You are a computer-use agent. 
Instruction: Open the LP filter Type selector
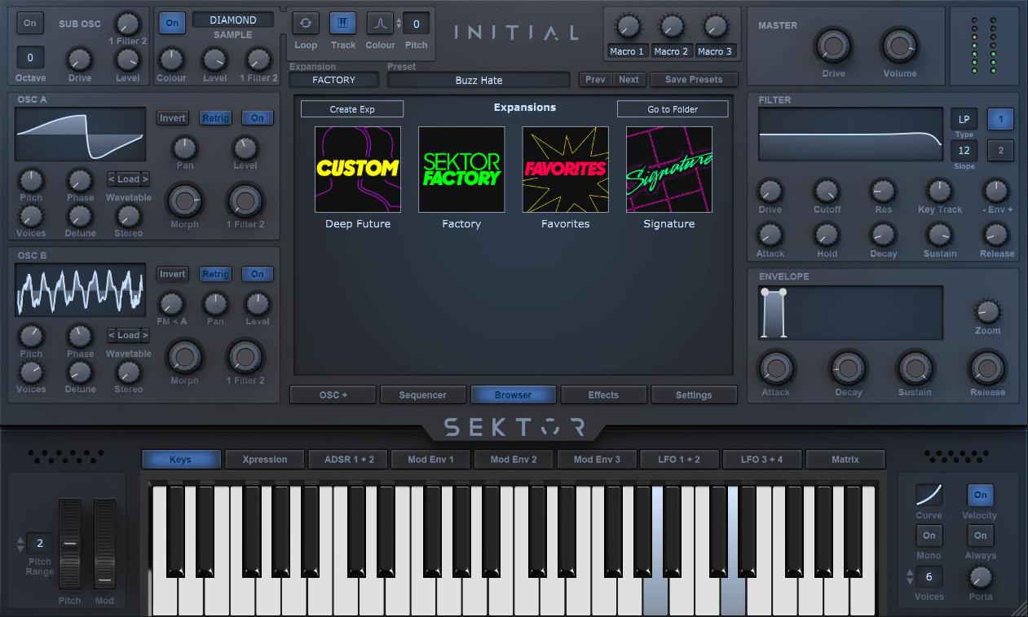[964, 119]
